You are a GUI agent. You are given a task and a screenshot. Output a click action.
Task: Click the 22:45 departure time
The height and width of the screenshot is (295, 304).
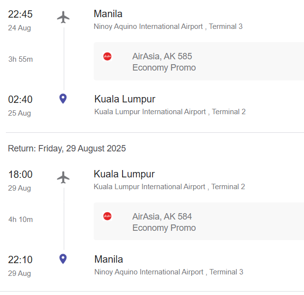(x=20, y=14)
